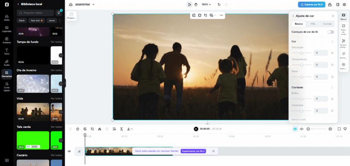Click the Exportar por Rs 0 button
This screenshot has height=166, width=350.
click(x=311, y=4)
